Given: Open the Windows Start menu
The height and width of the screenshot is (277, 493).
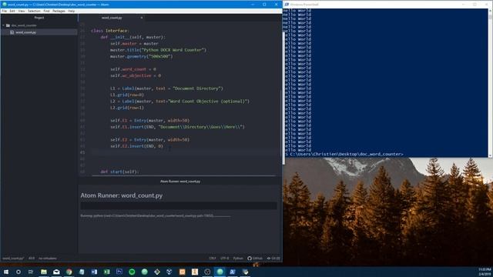Looking at the screenshot, I should [6, 272].
